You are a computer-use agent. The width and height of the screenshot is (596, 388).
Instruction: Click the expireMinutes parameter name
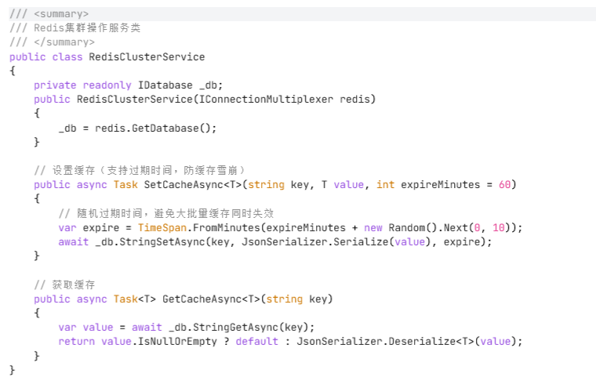[x=440, y=185]
